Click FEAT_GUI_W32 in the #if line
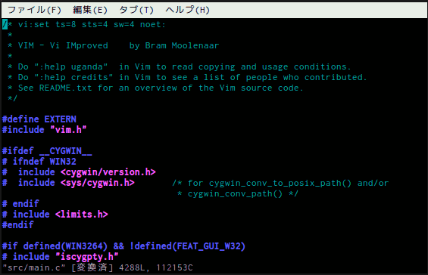Image resolution: width=428 pixels, height=275 pixels. pyautogui.click(x=208, y=246)
